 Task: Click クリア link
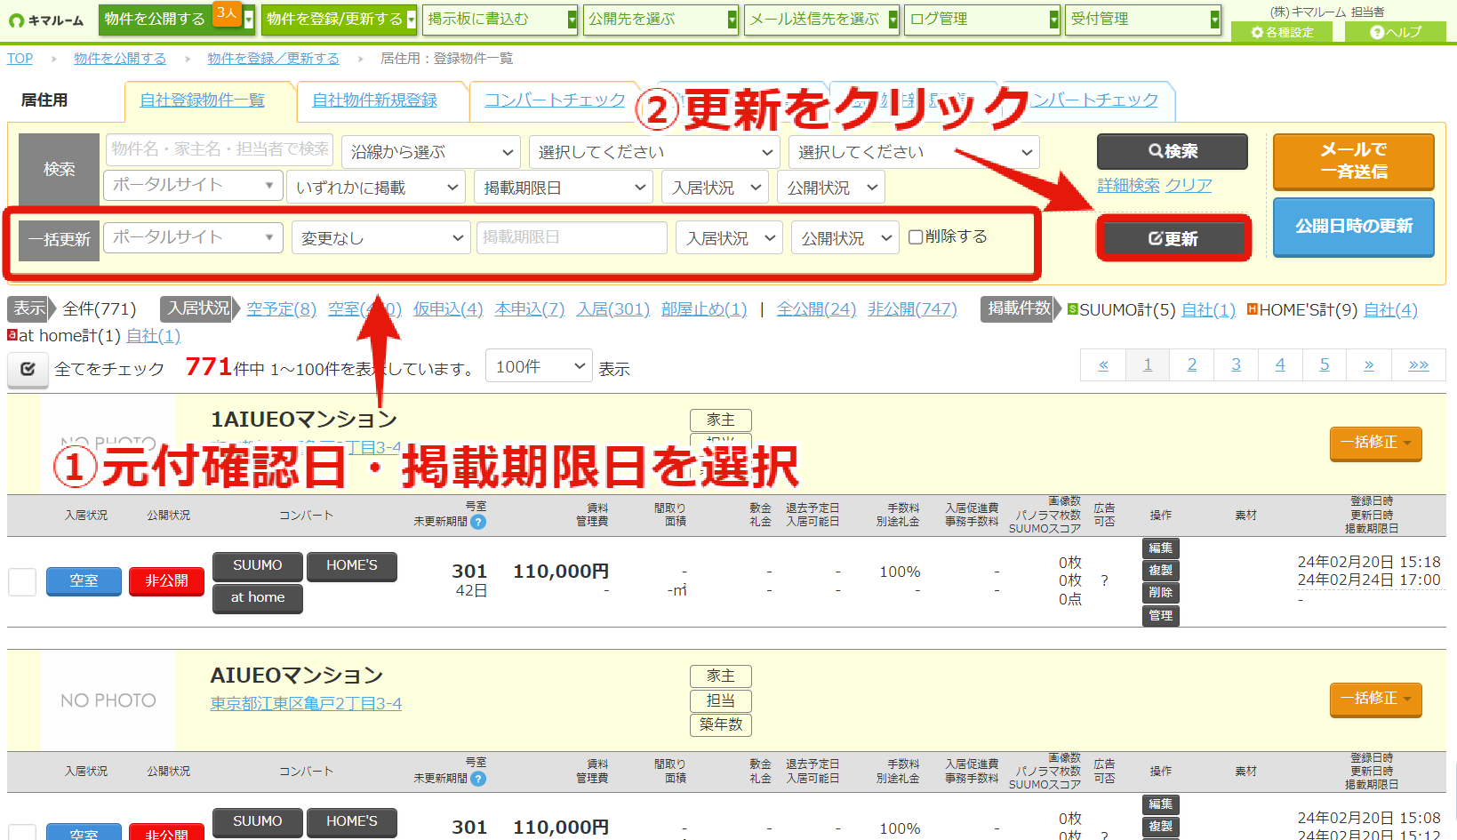point(1189,185)
